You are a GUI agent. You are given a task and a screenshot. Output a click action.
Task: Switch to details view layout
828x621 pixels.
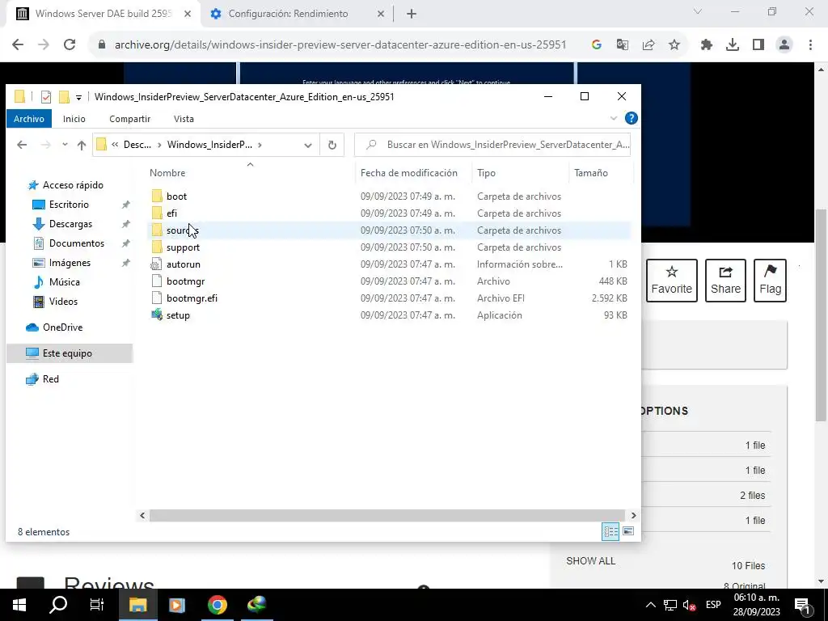611,532
